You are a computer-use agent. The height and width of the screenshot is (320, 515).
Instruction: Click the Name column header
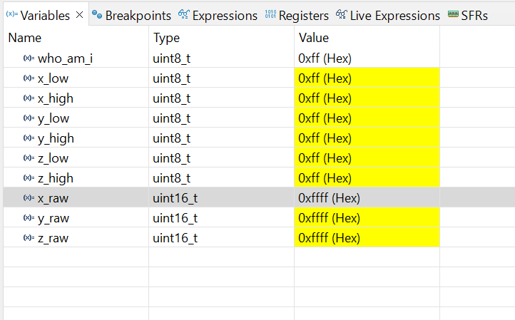25,38
